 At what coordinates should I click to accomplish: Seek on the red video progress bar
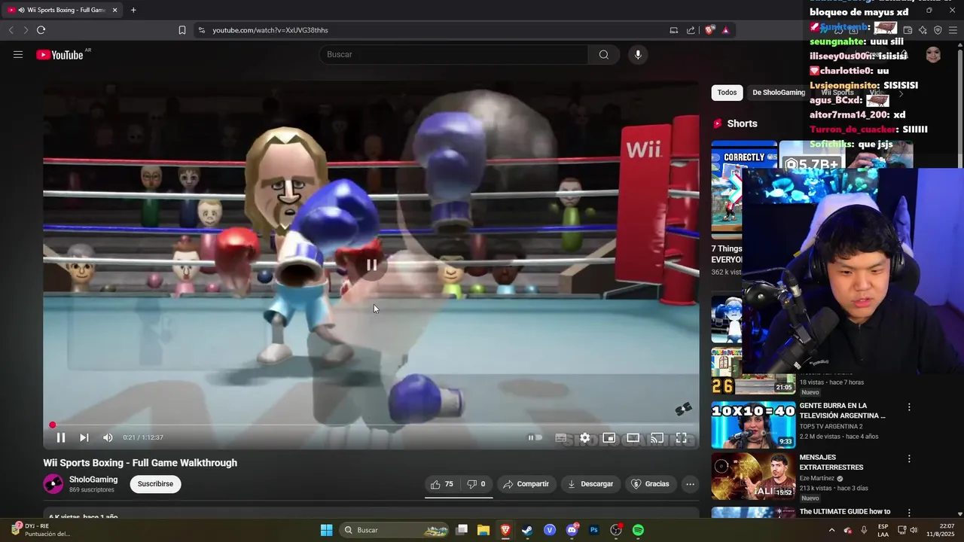tap(371, 425)
